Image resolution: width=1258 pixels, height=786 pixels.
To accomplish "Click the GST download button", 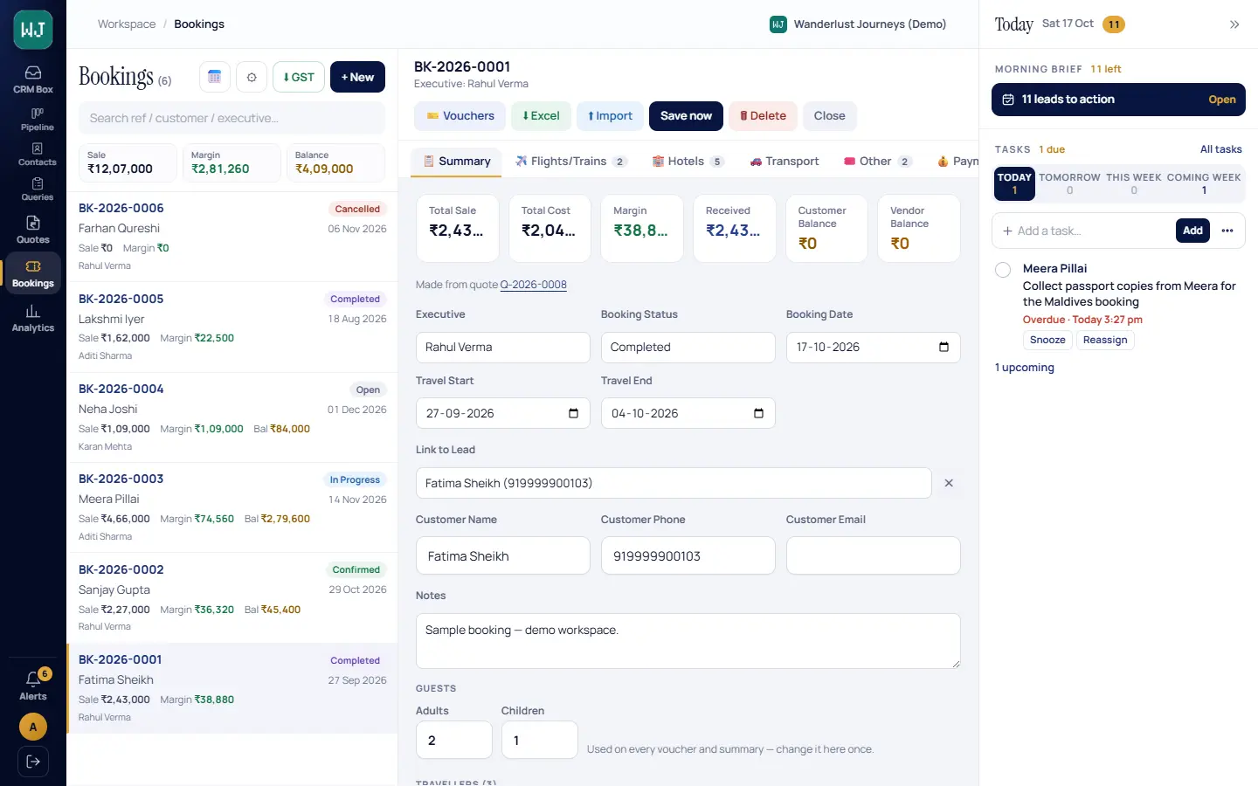I will point(299,77).
